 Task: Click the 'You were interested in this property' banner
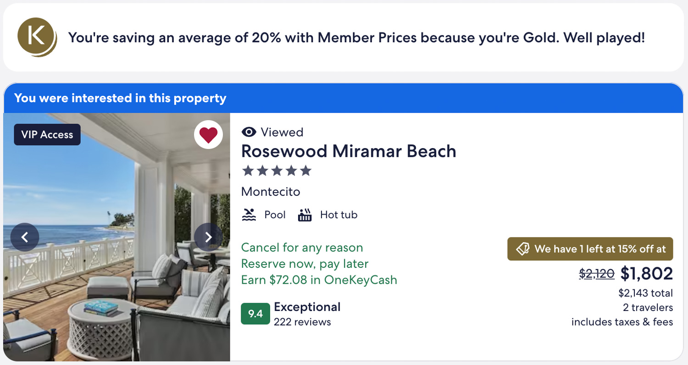120,98
